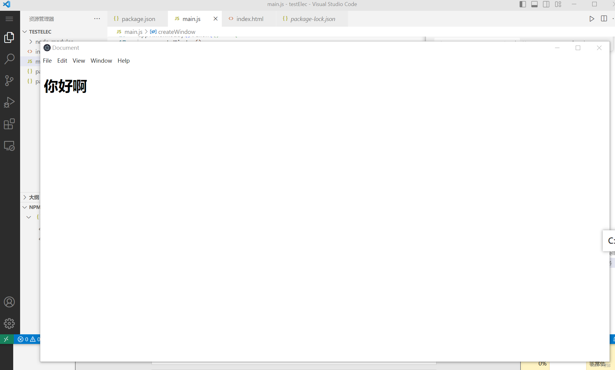Open the Extensions view icon
Viewport: 615px width, 370px height.
[x=9, y=124]
